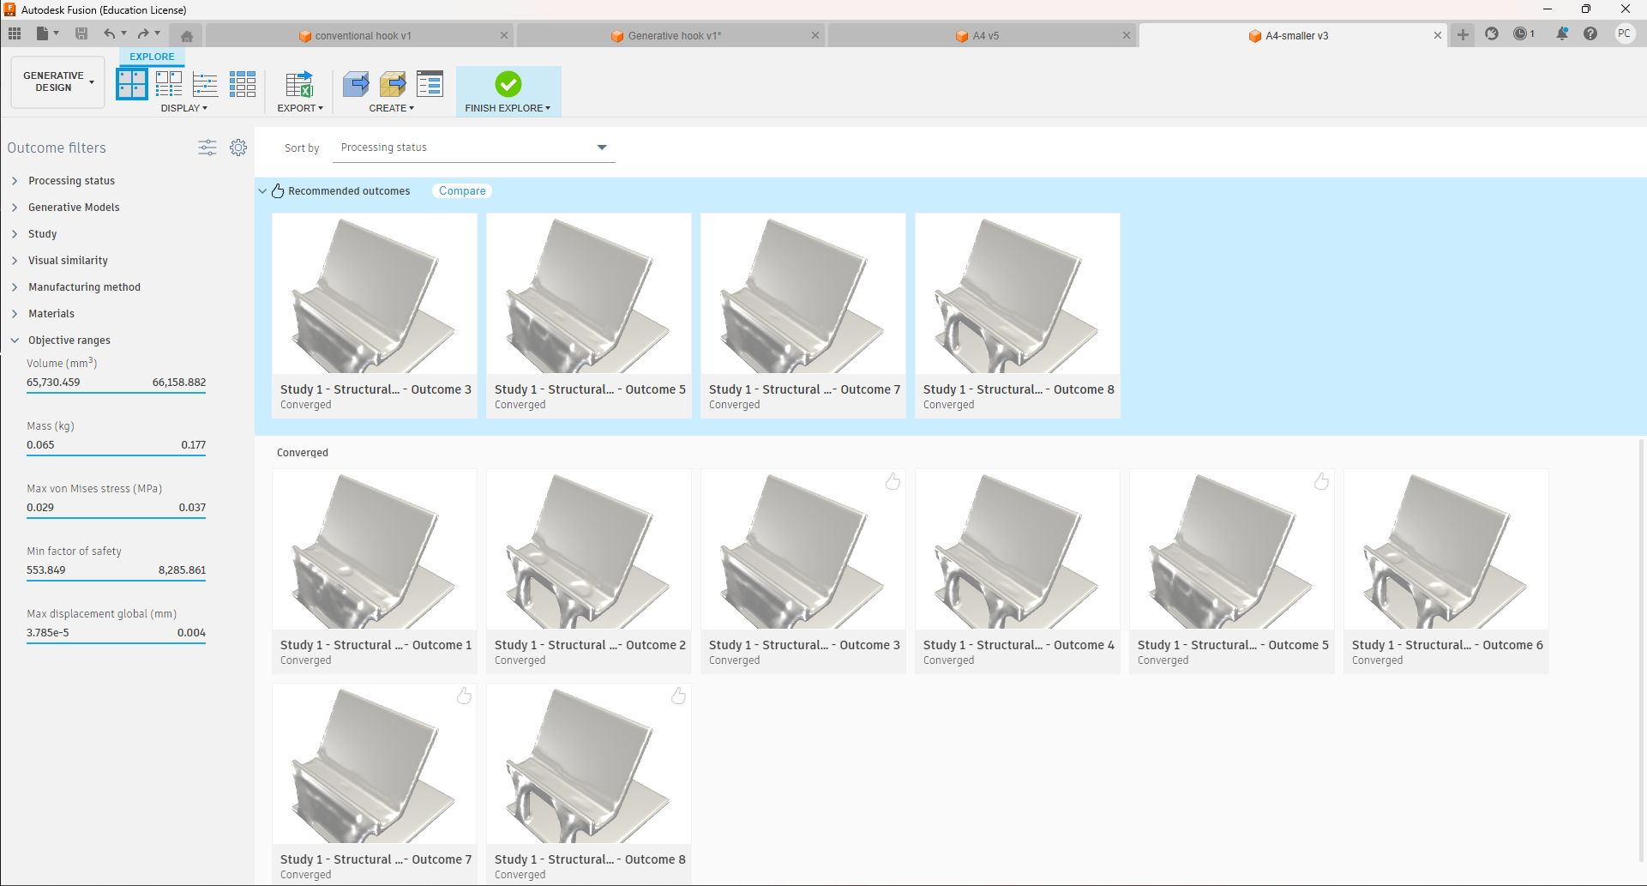
Task: Open recommended Outcome 3 thumbnail
Action: click(x=375, y=293)
